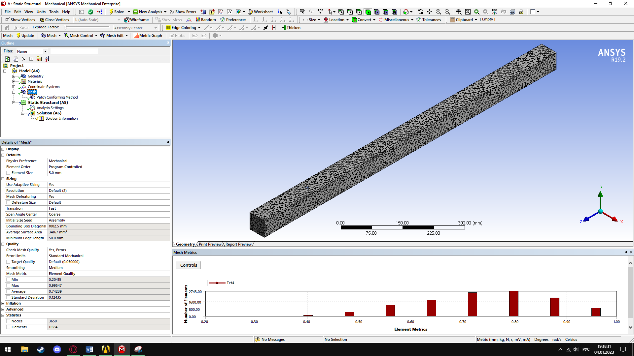Screen dimensions: 634x356
Task: Switch to the Print Preview tab
Action: (210, 244)
